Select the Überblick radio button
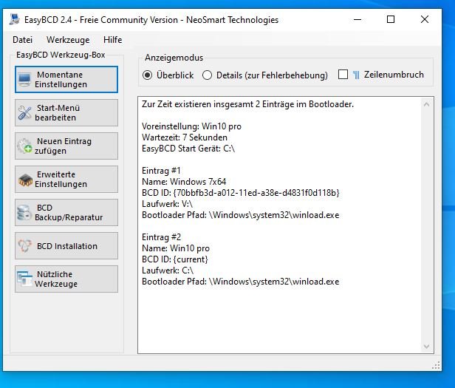The height and width of the screenshot is (388, 455). point(148,75)
